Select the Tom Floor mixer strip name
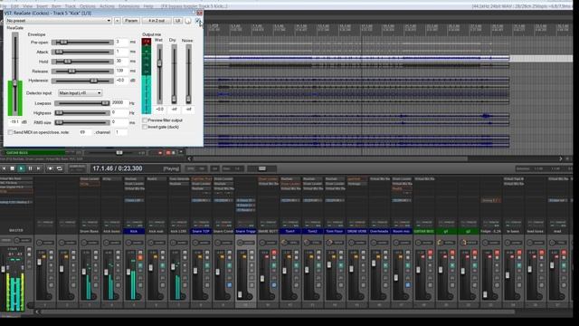Image resolution: width=579 pixels, height=326 pixels. (334, 232)
